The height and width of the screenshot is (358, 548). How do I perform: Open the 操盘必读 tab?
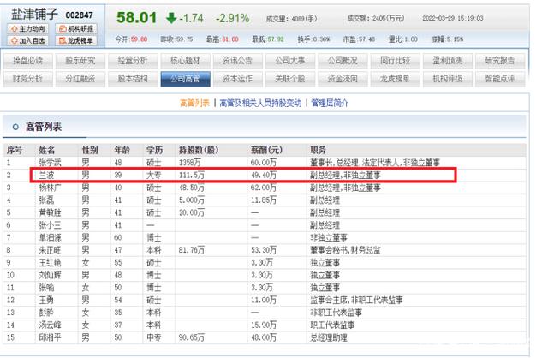point(28,61)
